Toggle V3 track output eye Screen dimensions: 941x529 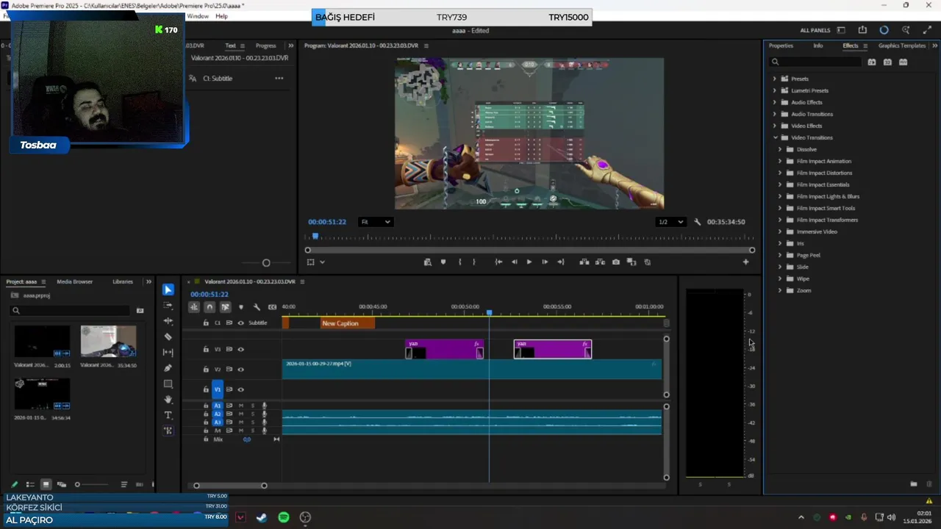(240, 350)
